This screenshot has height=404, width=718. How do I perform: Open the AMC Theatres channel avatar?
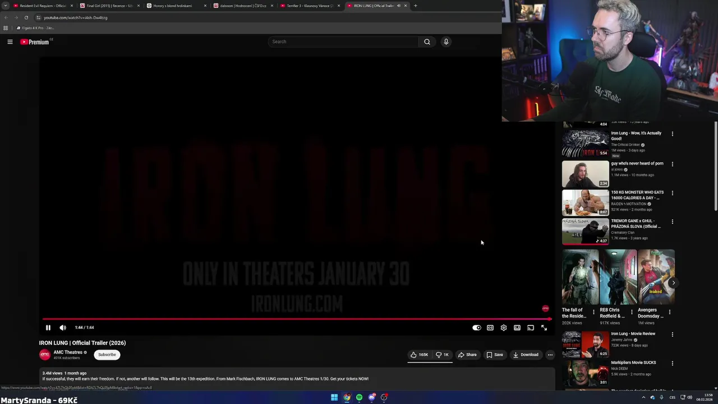[x=44, y=355]
